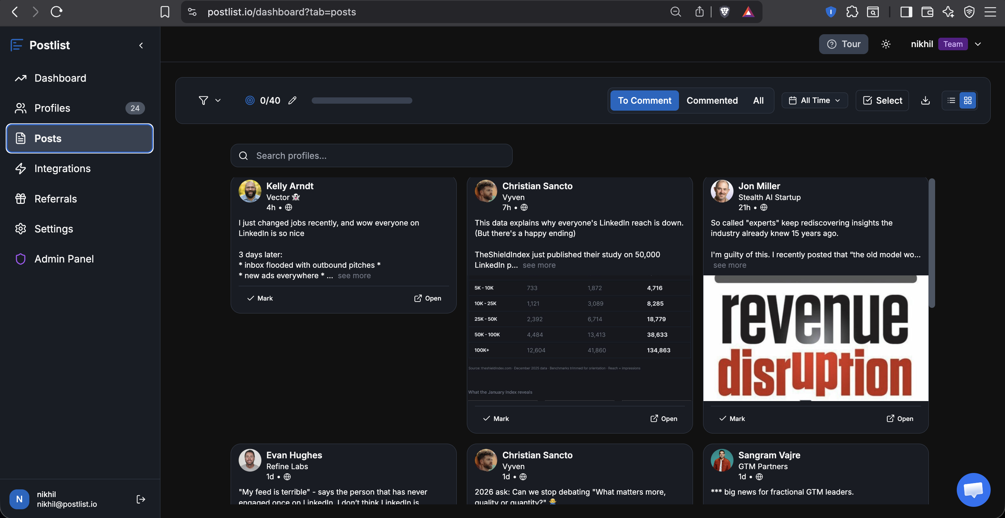Open Jon Miller's post externally
Viewport: 1005px width, 518px height.
tap(900, 418)
